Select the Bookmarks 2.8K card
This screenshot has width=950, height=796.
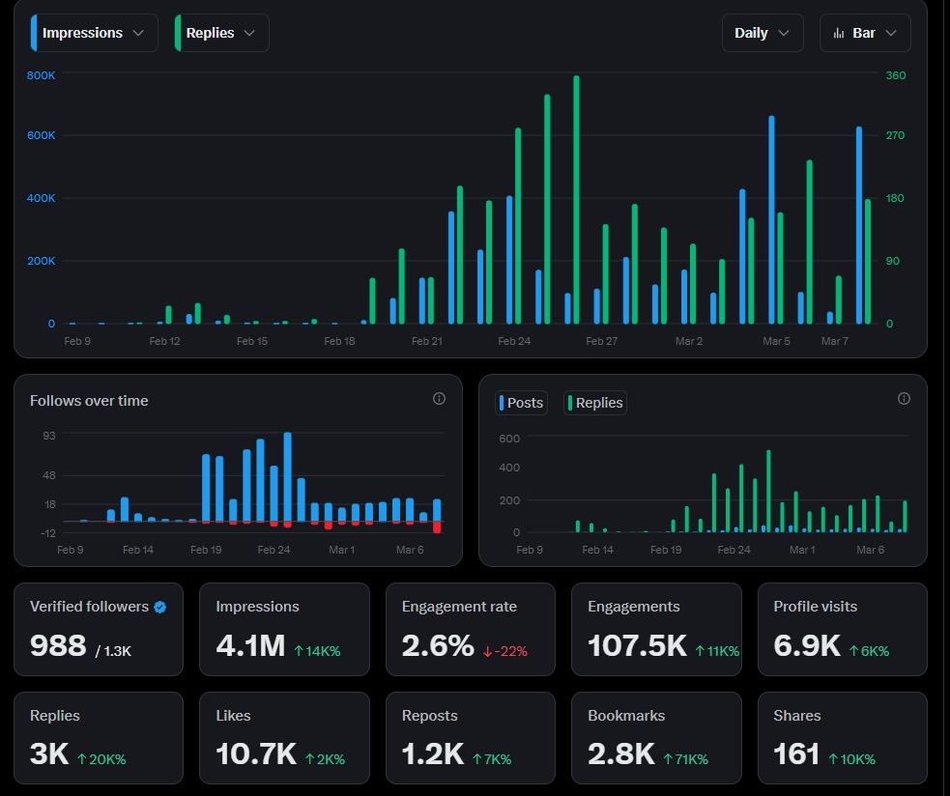pyautogui.click(x=656, y=738)
